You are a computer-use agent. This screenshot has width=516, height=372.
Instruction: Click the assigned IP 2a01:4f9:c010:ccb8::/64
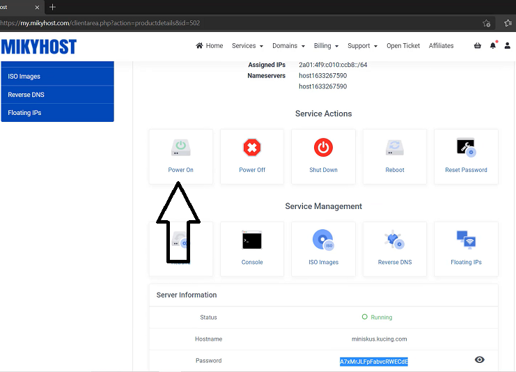point(333,65)
